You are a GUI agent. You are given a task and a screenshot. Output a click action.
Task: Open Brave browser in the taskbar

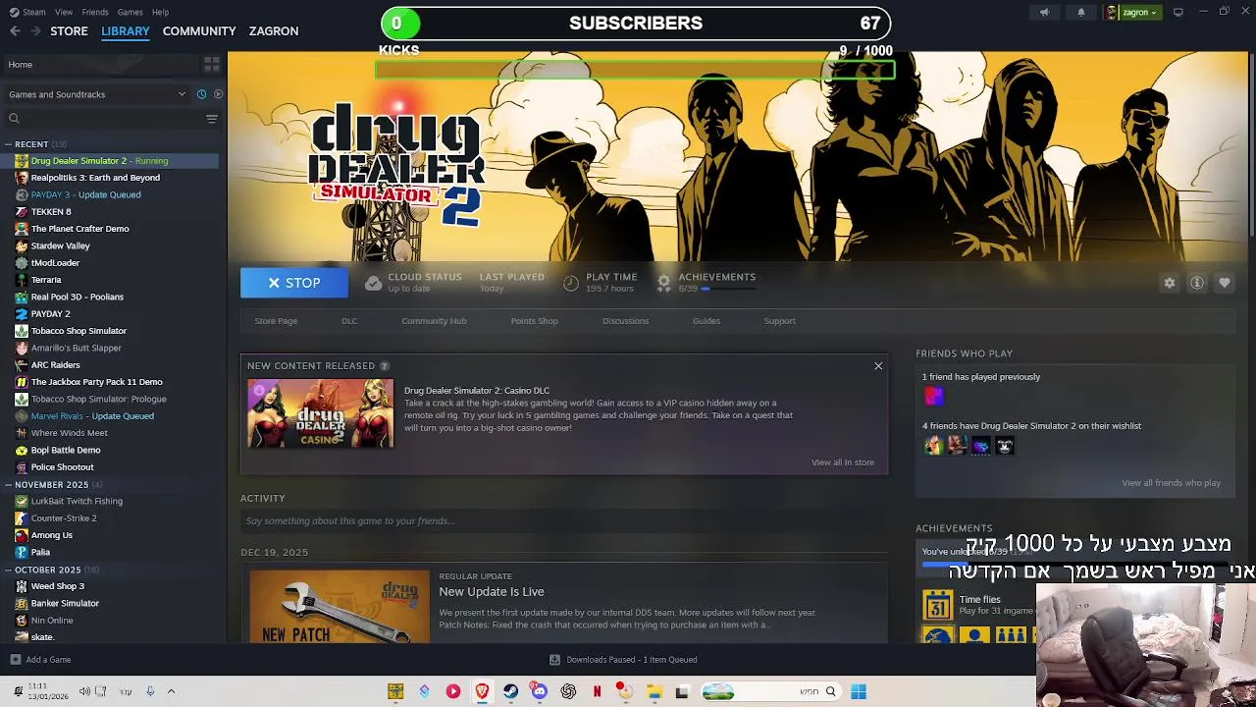[482, 692]
